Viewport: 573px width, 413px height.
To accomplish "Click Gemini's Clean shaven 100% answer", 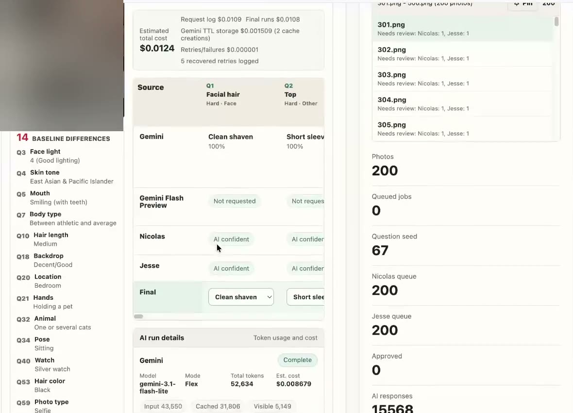I will click(231, 141).
